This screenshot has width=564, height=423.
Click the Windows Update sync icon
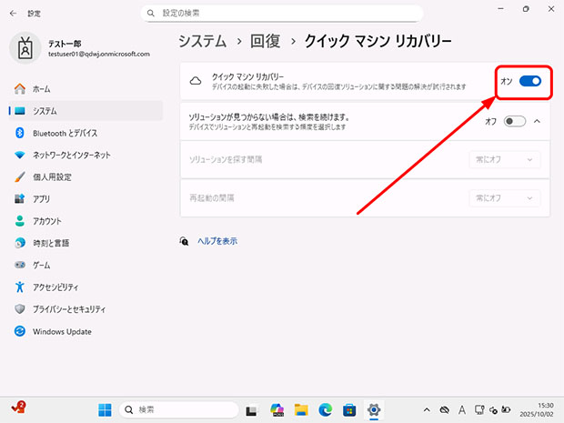click(20, 331)
